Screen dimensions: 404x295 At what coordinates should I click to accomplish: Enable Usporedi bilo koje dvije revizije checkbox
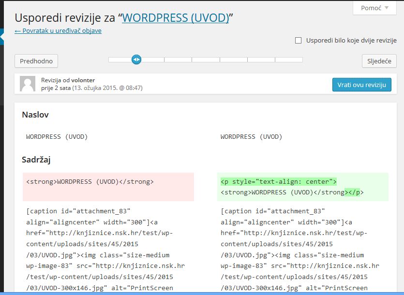coord(298,41)
